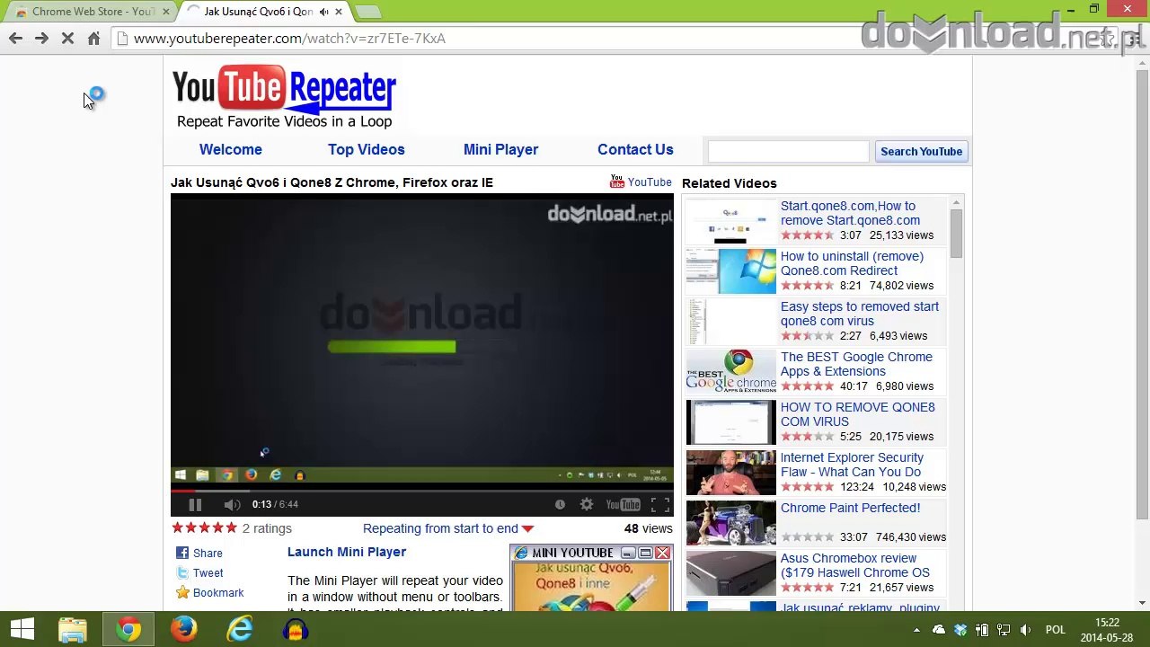Viewport: 1150px width, 647px height.
Task: Open Easy steps to removed start qone8 video
Action: pos(860,314)
